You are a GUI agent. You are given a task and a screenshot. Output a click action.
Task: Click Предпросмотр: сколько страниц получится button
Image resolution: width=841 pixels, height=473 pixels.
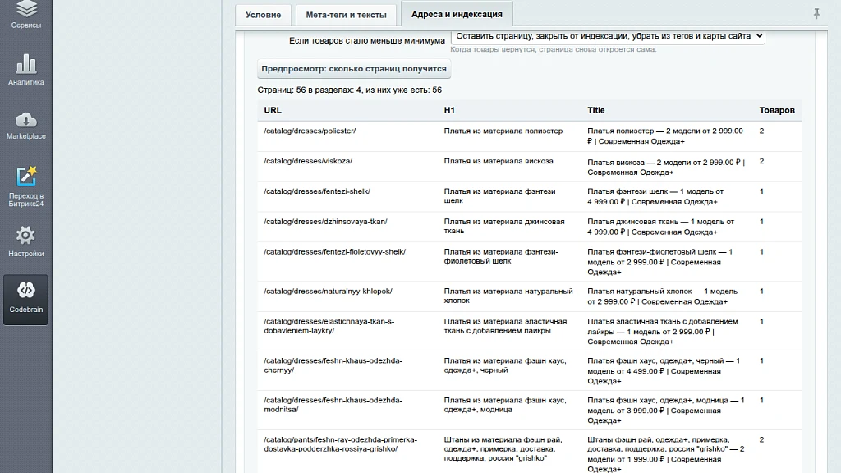pyautogui.click(x=353, y=69)
